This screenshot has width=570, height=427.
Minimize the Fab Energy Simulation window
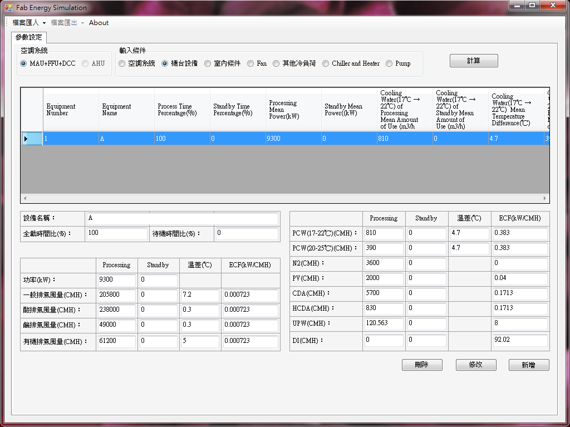coord(517,5)
